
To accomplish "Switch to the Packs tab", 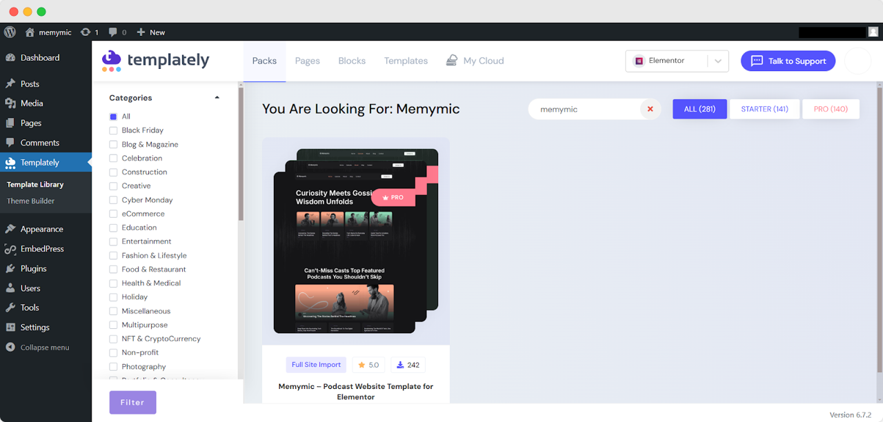I will 264,61.
